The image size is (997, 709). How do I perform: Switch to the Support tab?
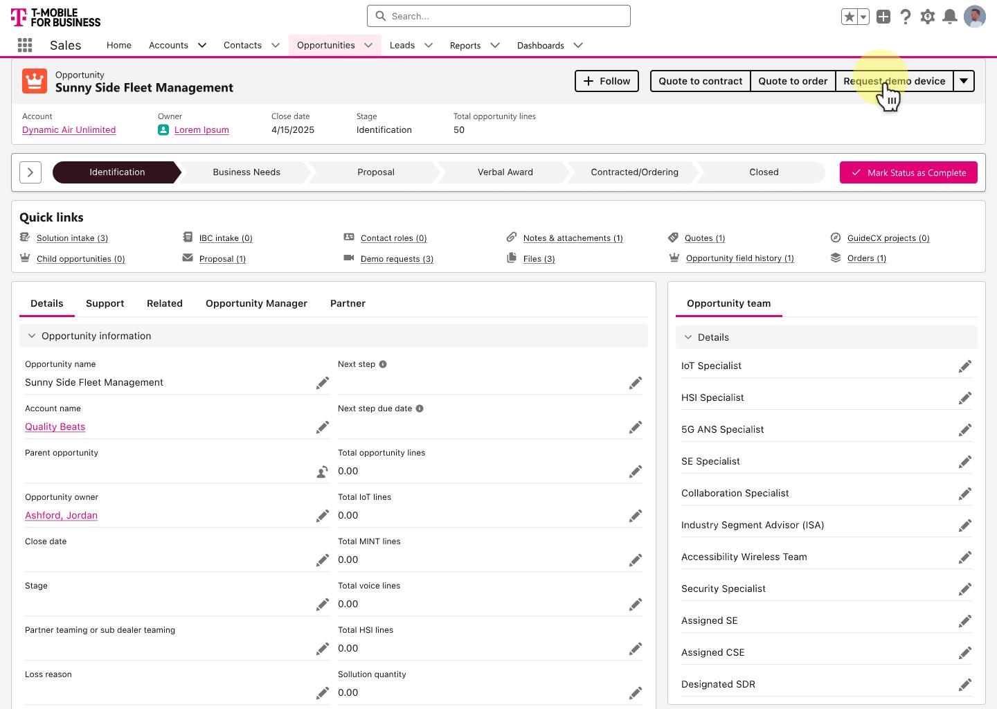click(105, 303)
